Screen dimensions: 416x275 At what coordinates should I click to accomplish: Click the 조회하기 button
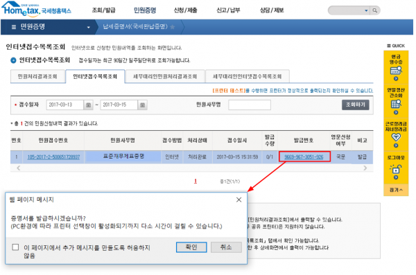click(355, 105)
